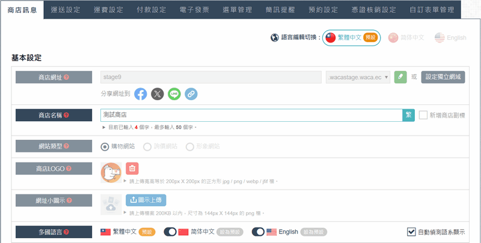Click the 商店名稱 text input field
This screenshot has height=243, width=481.
[251, 115]
